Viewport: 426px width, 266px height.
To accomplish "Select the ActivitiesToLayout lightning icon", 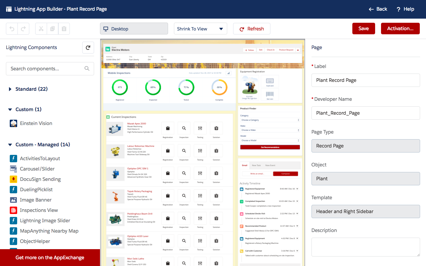I will point(13,158).
